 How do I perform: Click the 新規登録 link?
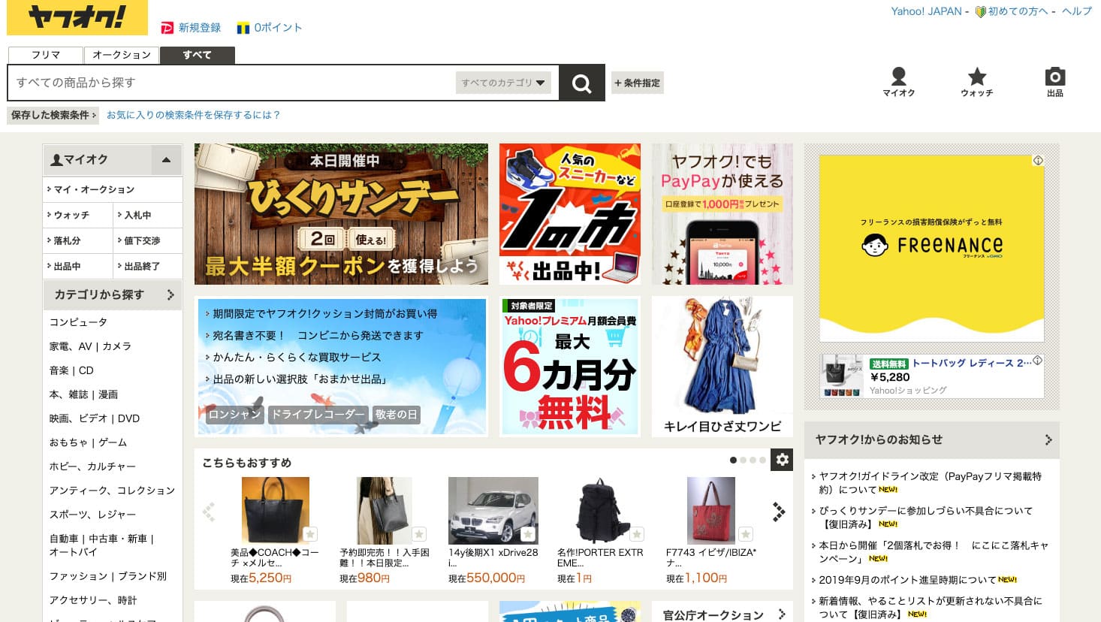tap(200, 28)
